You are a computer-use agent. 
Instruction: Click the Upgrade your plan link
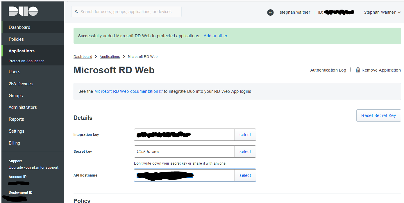24,168
